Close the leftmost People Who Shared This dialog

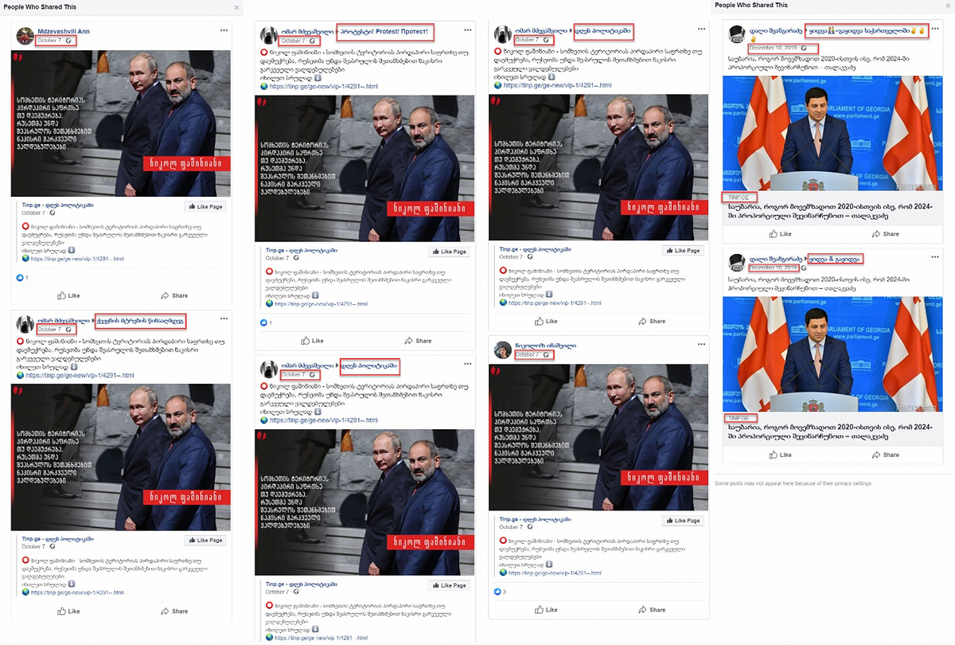(x=236, y=6)
